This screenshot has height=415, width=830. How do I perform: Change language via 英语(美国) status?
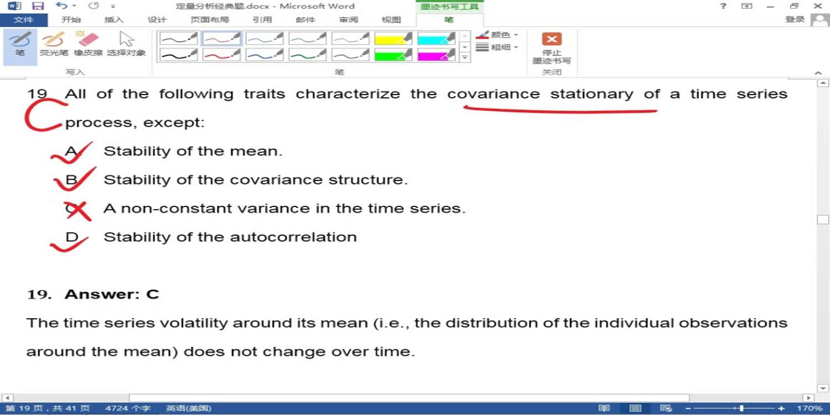pos(189,408)
